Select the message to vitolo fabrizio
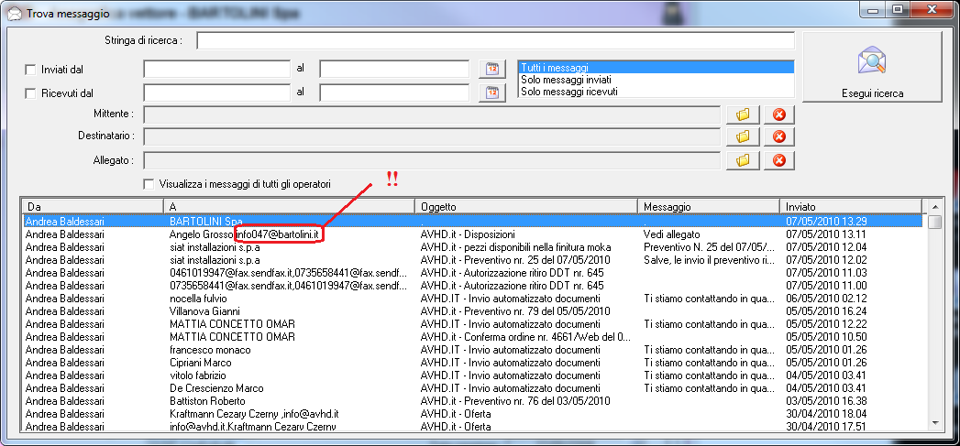Image resolution: width=960 pixels, height=446 pixels. pos(472,375)
